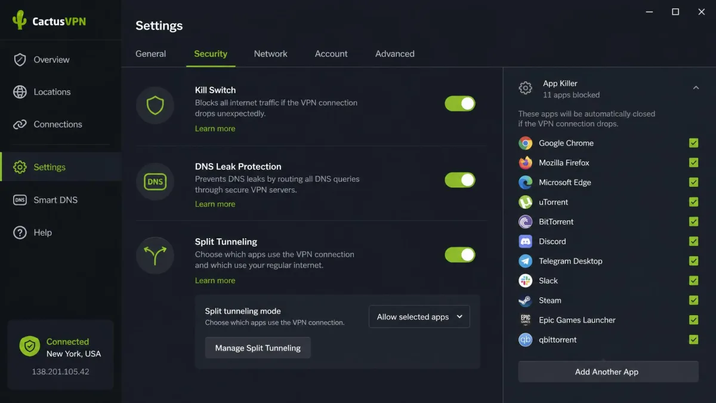716x403 pixels.
Task: Click the BitTorrent app icon
Action: (526, 222)
